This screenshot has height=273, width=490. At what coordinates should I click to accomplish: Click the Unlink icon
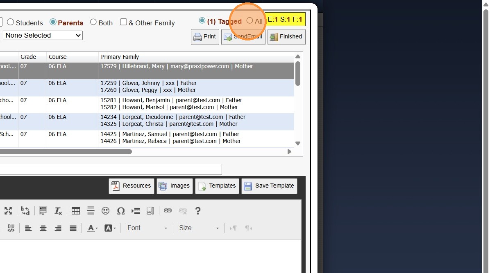coord(183,211)
